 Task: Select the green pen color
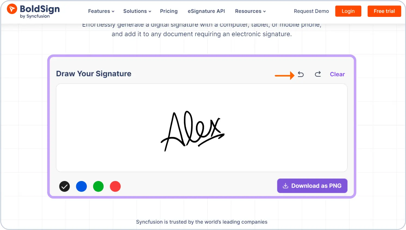pos(98,186)
